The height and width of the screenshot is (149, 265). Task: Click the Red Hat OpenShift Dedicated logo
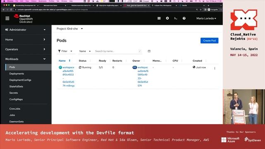click(x=23, y=19)
